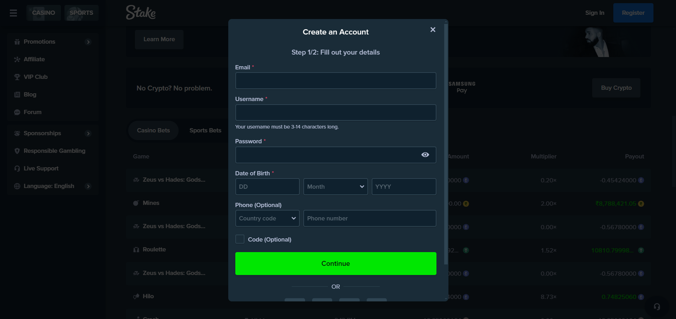Click the Sponsorships icon
Screen dimensions: 676x319
tap(17, 133)
